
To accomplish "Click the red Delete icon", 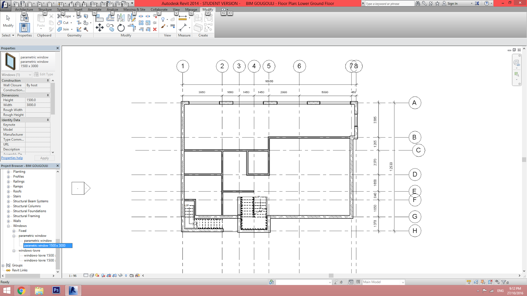I will (x=155, y=29).
